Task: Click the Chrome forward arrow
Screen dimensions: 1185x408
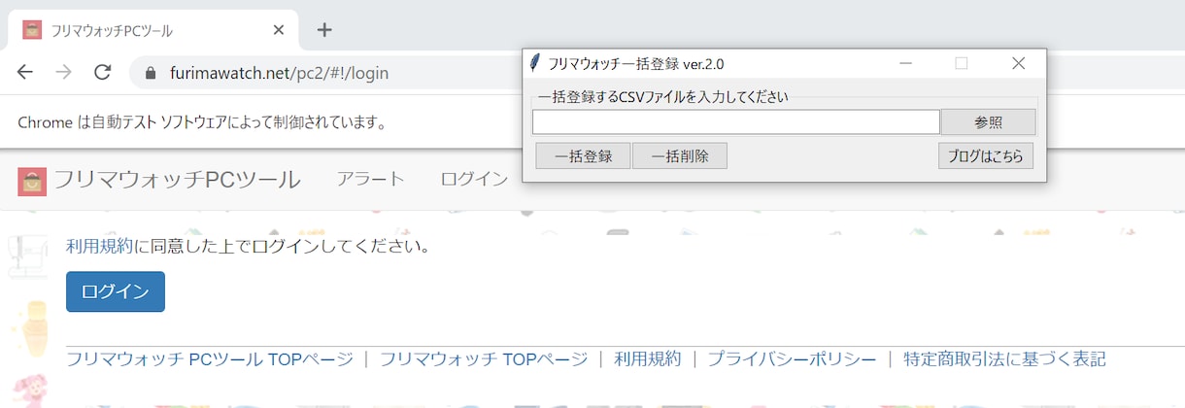Action: coord(63,73)
